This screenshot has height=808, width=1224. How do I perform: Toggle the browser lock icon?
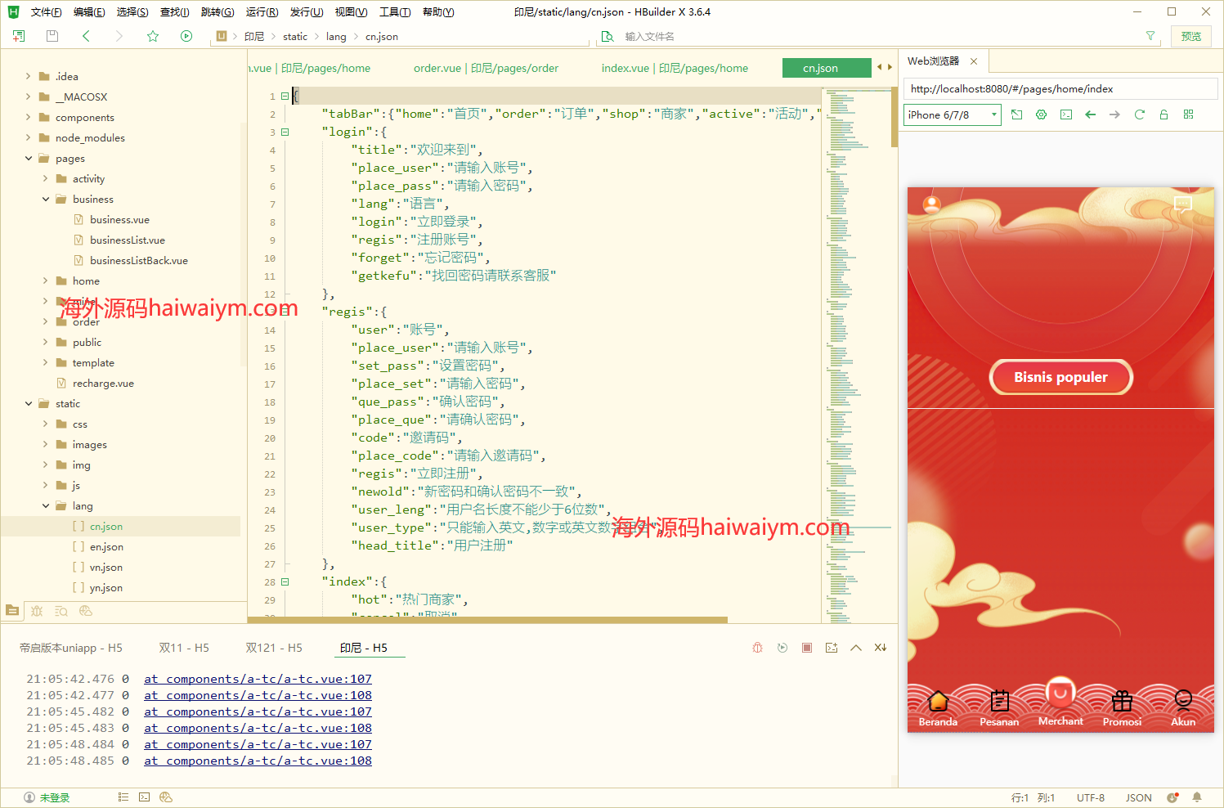point(1163,114)
